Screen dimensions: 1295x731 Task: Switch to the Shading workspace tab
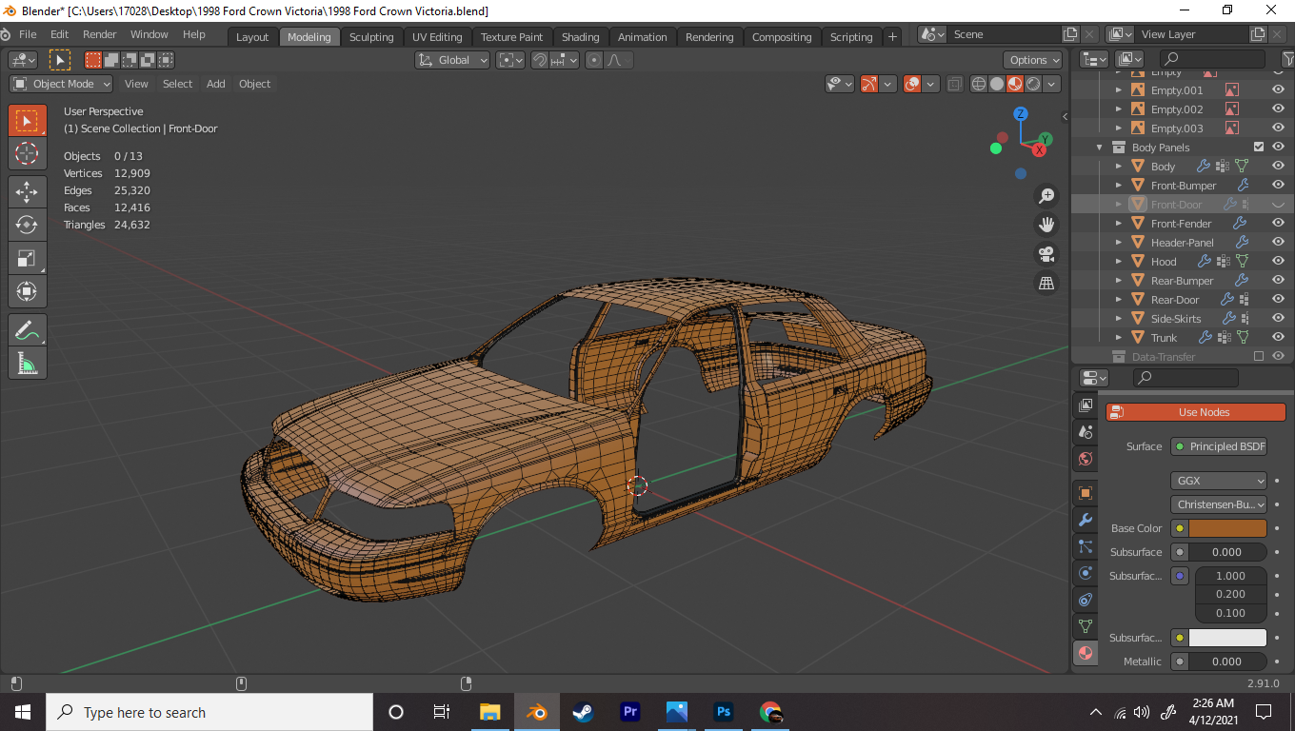(x=580, y=37)
